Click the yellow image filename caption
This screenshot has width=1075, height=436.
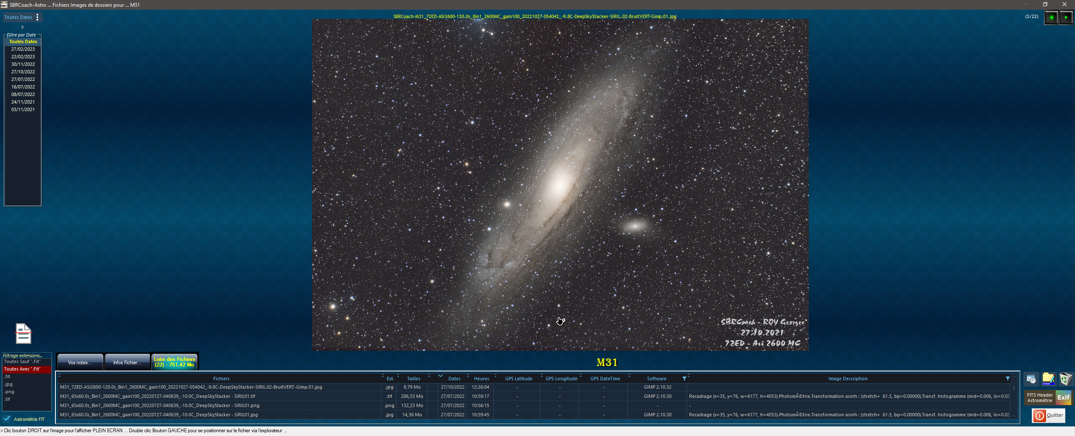[x=535, y=16]
